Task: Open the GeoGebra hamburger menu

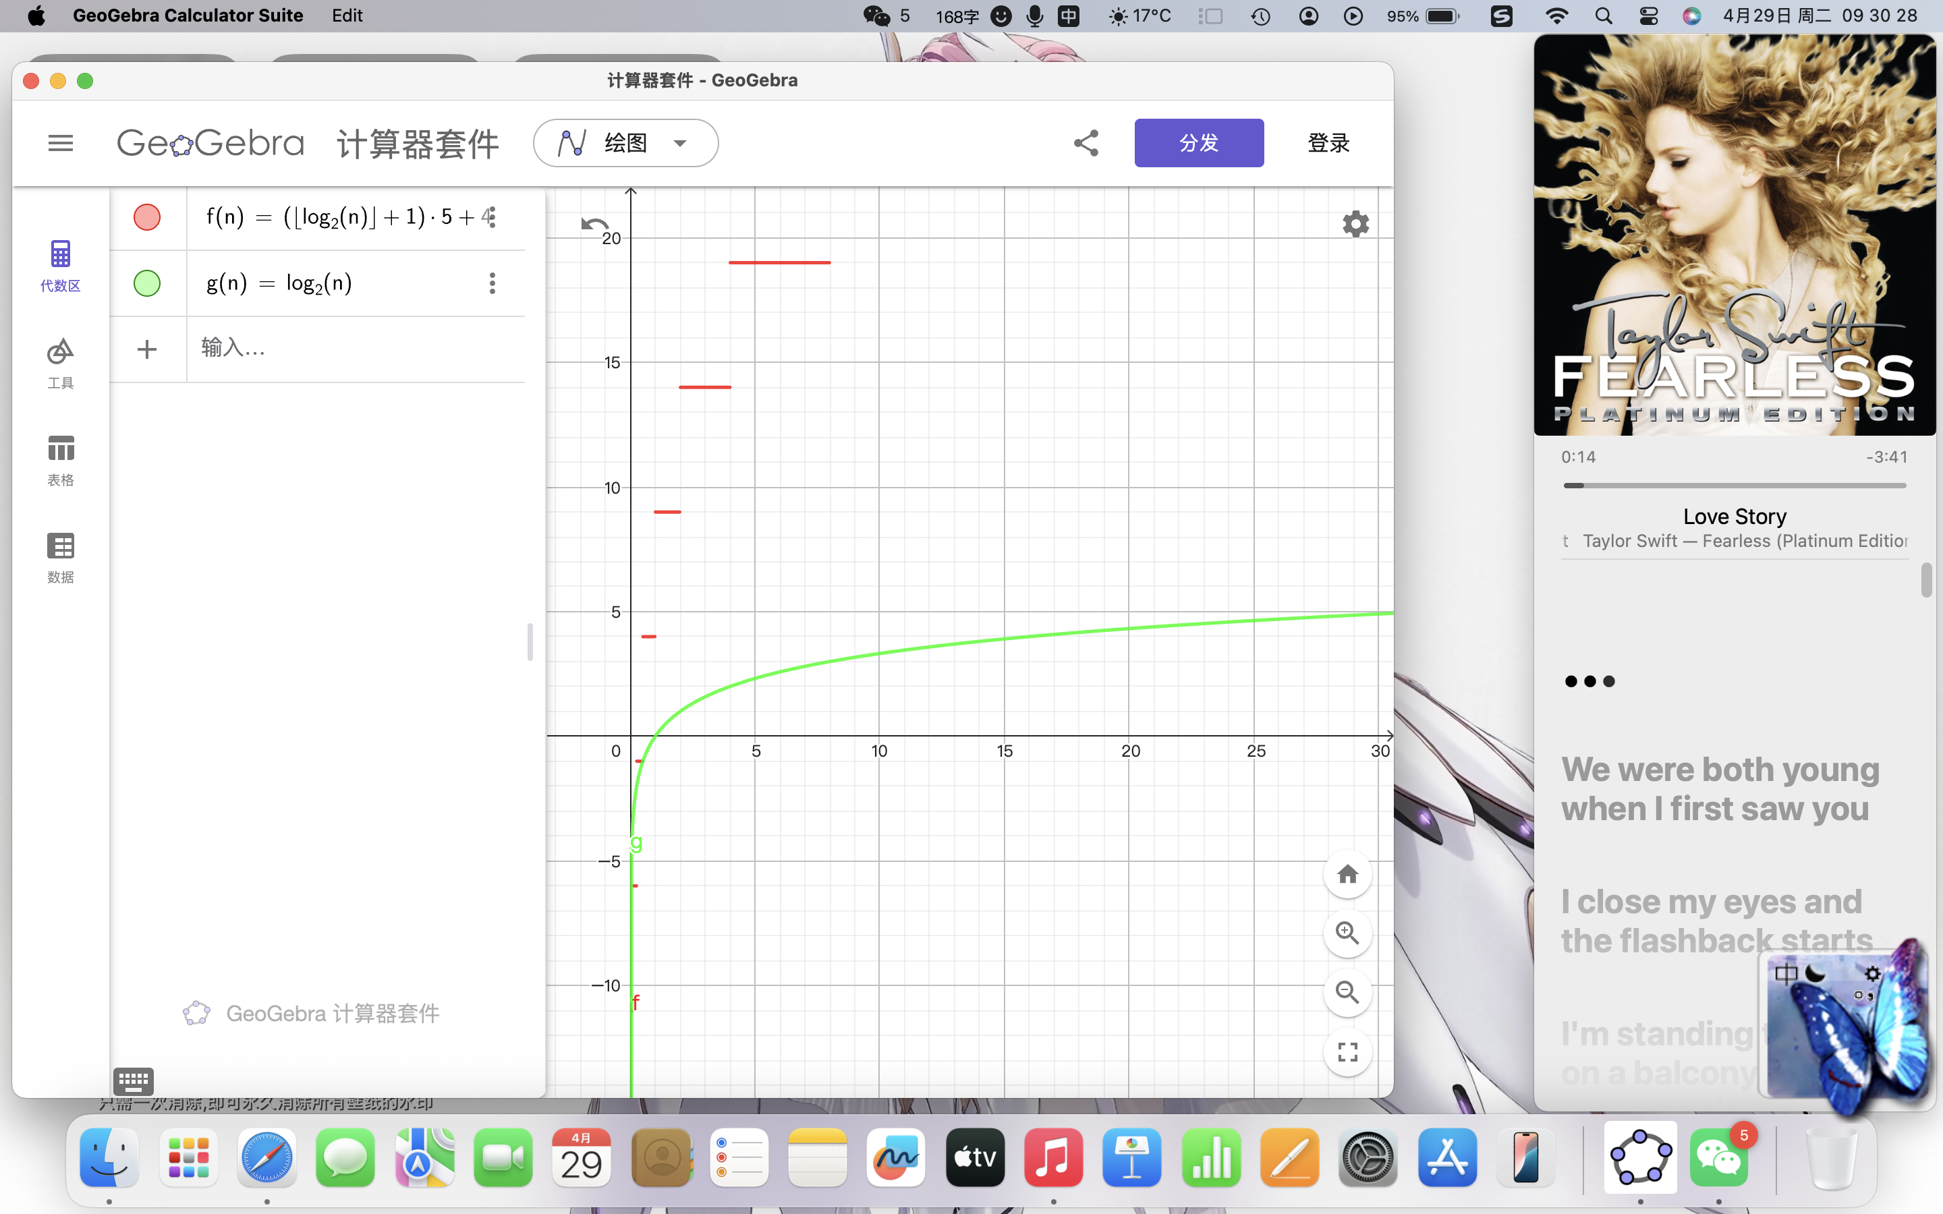Action: tap(60, 143)
